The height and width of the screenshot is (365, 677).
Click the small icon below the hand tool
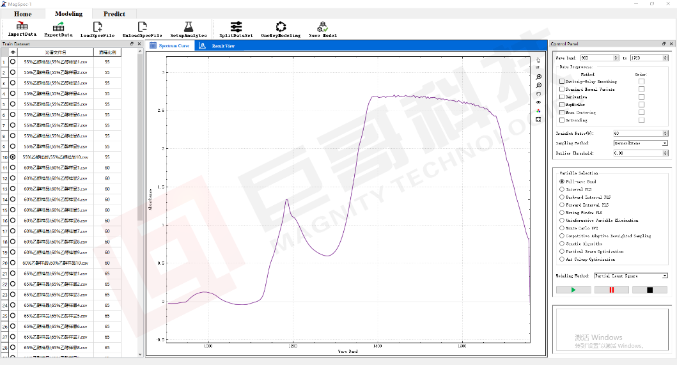[x=538, y=67]
